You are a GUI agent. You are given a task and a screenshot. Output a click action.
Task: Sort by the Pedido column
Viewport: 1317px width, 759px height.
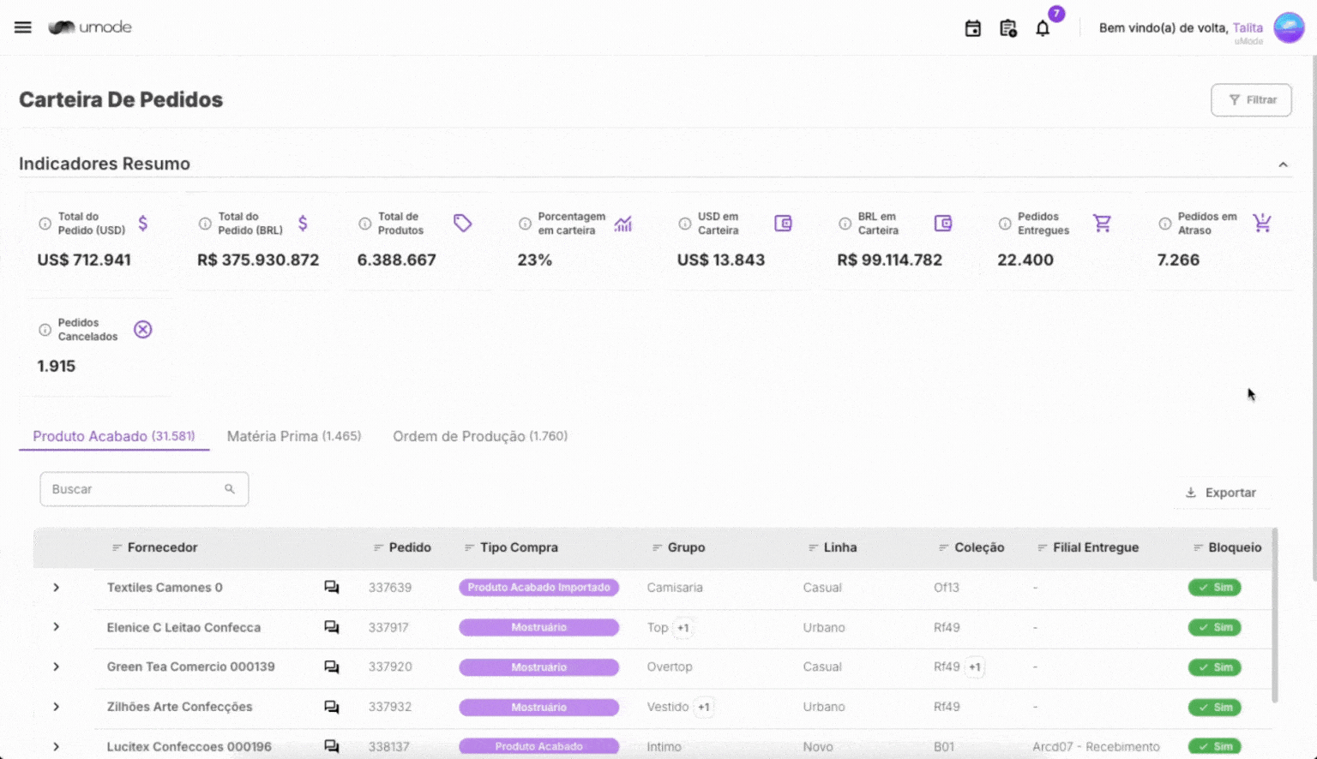point(402,547)
